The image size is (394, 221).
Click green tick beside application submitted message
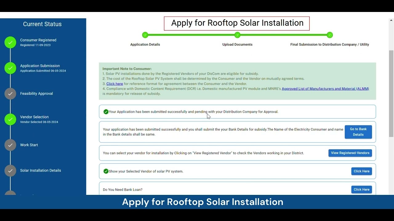click(106, 112)
